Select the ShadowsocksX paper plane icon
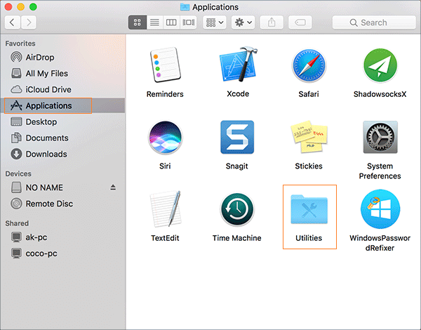 (380, 65)
